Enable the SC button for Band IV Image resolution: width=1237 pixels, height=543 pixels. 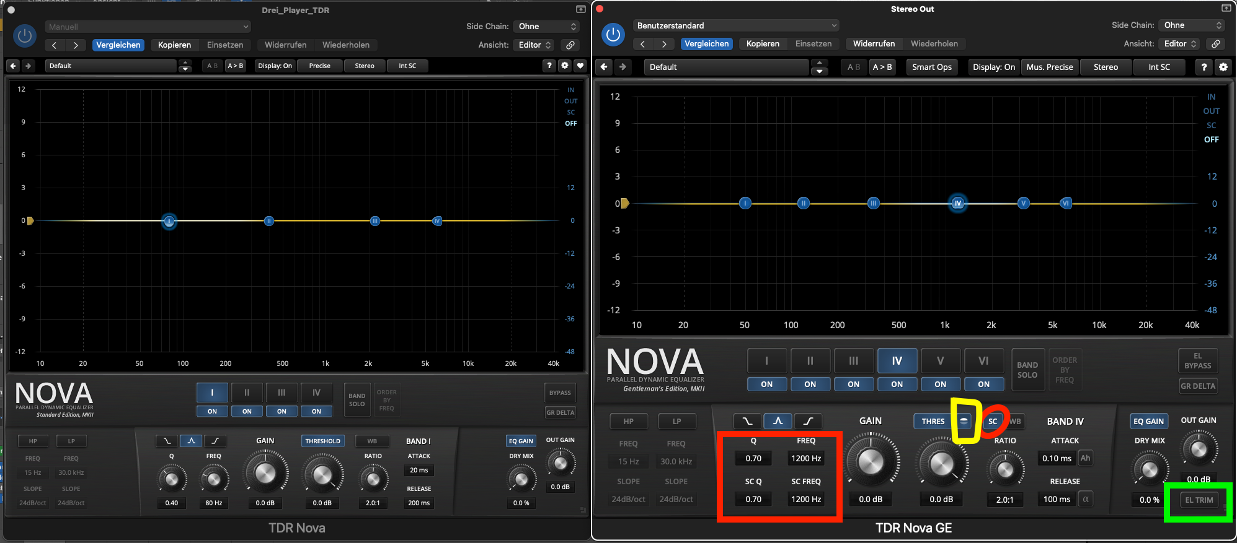(993, 422)
